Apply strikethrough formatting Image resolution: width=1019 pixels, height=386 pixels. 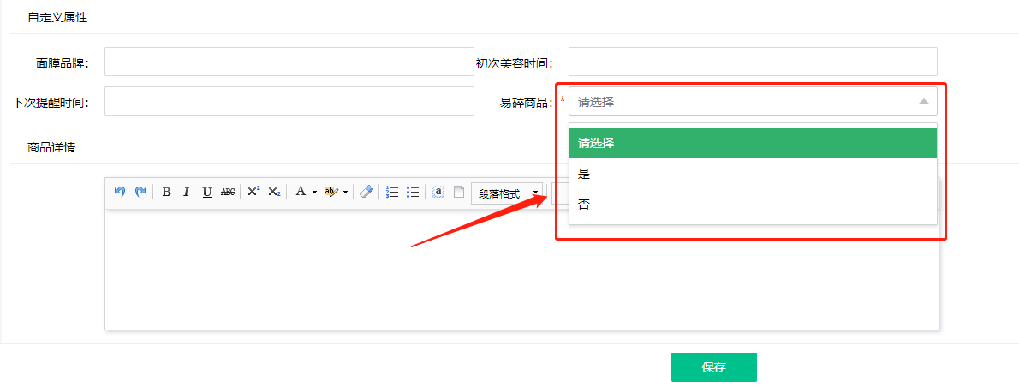coord(228,192)
